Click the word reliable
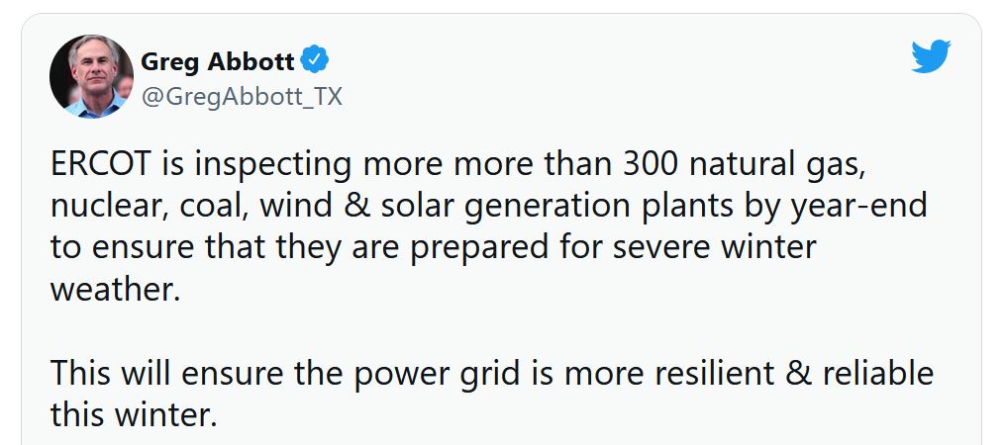Viewport: 1005px width, 445px height. click(x=878, y=374)
